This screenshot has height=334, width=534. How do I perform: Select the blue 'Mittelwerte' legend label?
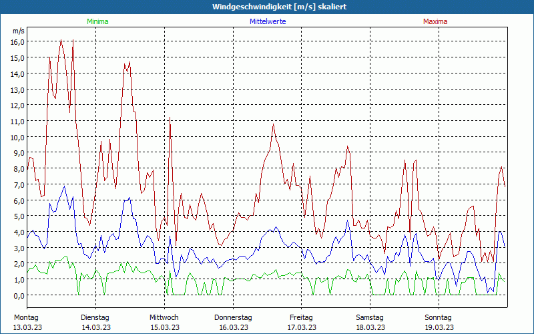(x=268, y=21)
